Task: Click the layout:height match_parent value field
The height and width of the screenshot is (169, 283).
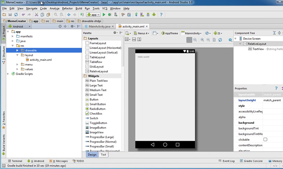Action: (x=272, y=100)
